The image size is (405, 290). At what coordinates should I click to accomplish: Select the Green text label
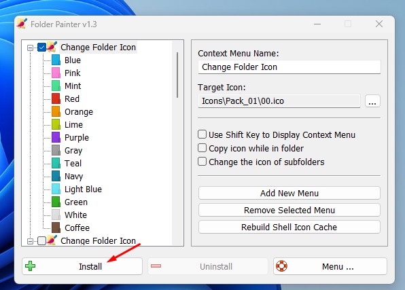pyautogui.click(x=76, y=202)
